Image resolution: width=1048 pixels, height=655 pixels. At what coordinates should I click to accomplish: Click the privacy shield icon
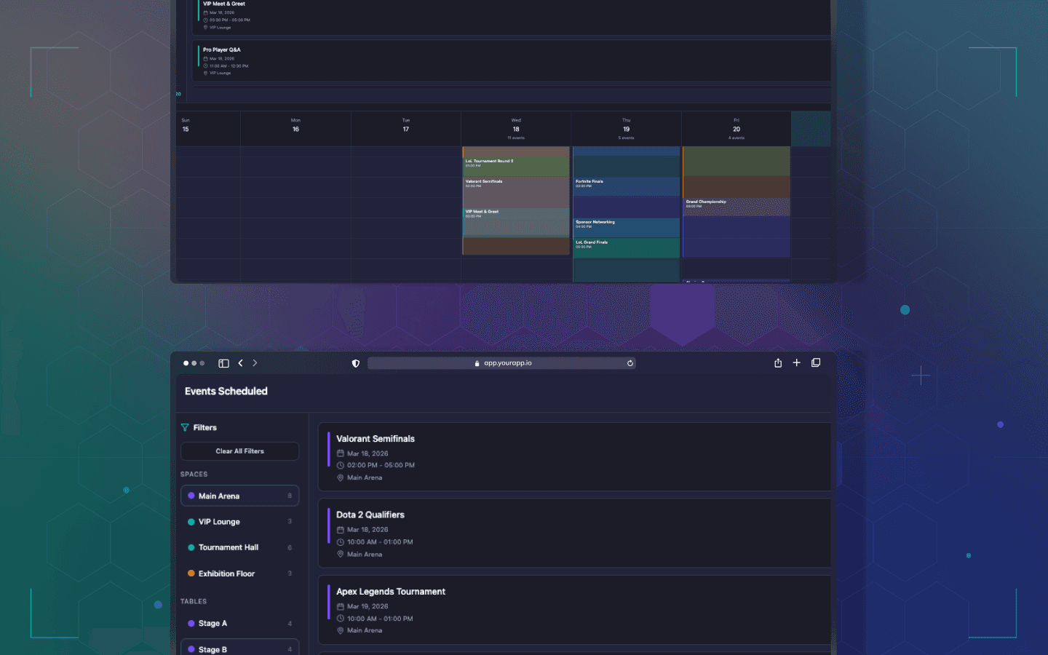point(356,363)
